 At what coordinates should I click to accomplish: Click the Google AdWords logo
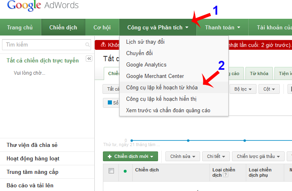point(43,6)
